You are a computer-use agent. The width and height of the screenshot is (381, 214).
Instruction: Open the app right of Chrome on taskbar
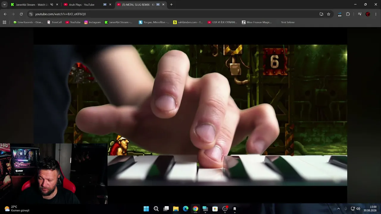click(205, 209)
